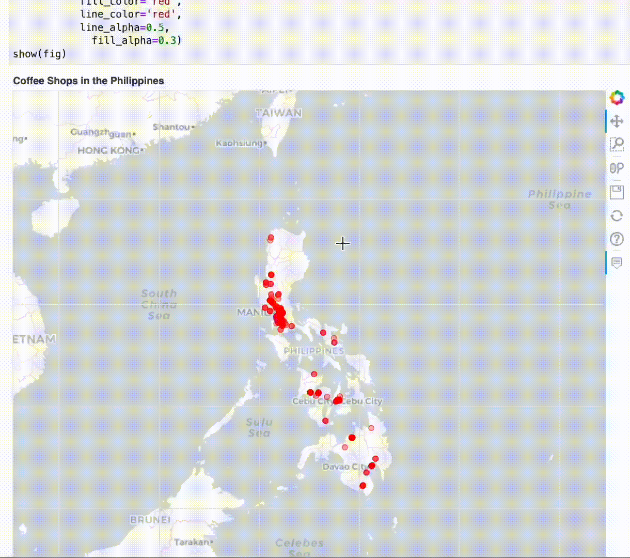Open the Help question mark icon
This screenshot has height=558, width=630.
(x=617, y=239)
